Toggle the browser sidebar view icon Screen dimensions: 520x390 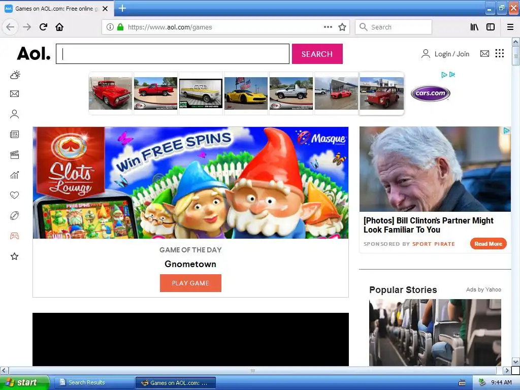[x=491, y=27]
